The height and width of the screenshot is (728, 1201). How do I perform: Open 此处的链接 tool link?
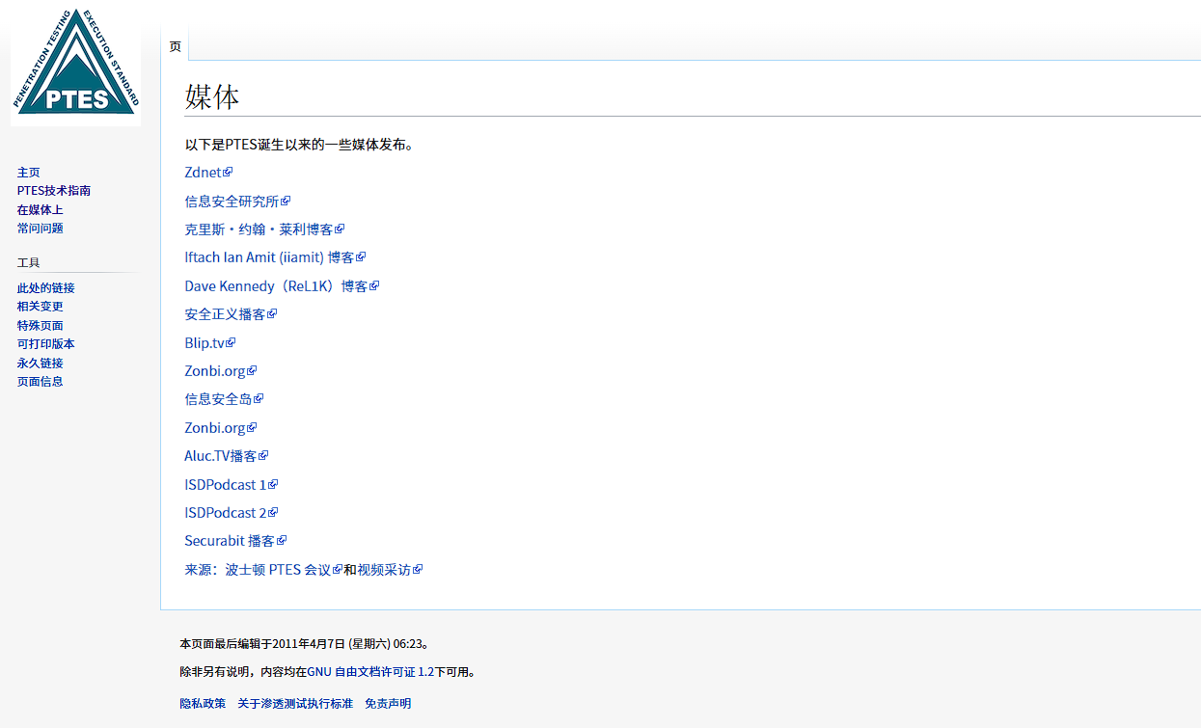pos(46,288)
